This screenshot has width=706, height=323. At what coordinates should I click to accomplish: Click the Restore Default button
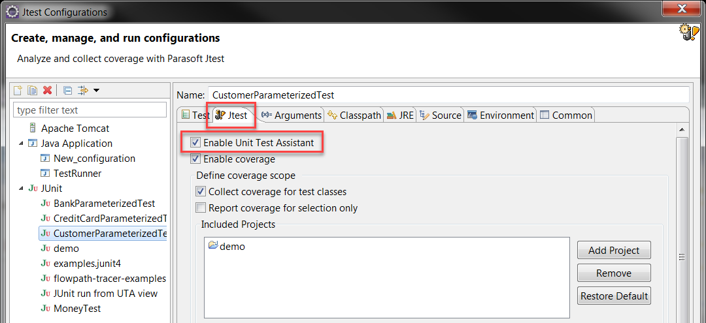[614, 296]
